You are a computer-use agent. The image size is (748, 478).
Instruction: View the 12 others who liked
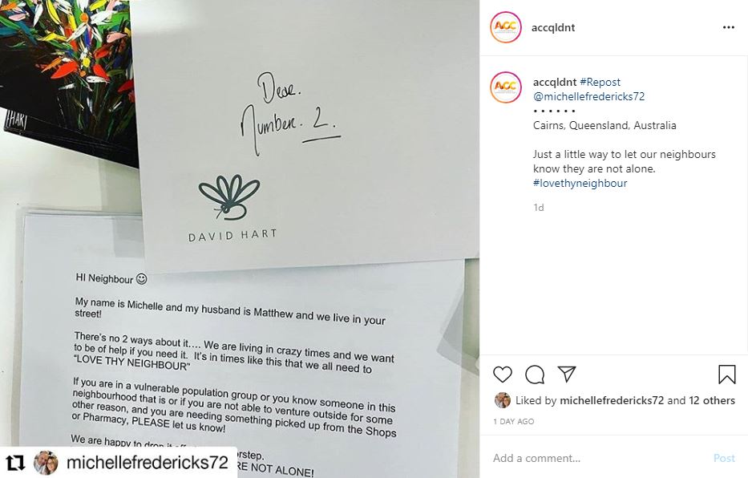click(712, 400)
